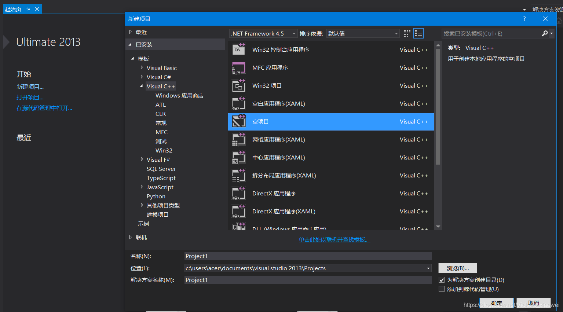This screenshot has height=312, width=563.
Task: Open the dialog help question mark
Action: pyautogui.click(x=524, y=19)
